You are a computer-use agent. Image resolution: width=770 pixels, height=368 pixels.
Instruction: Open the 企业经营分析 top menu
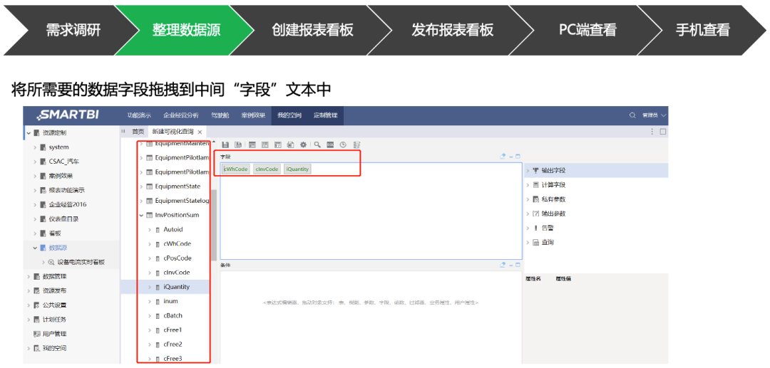[x=181, y=115]
